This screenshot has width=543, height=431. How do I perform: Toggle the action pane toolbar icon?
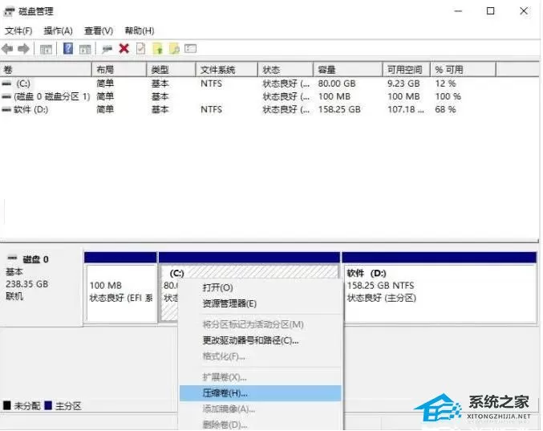[x=85, y=49]
